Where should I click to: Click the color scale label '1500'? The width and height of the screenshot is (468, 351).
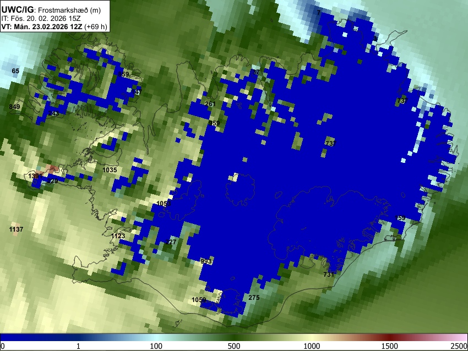pyautogui.click(x=390, y=346)
